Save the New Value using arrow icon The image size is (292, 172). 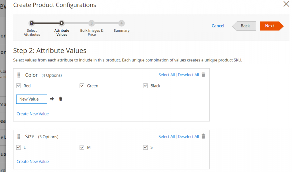click(x=52, y=99)
